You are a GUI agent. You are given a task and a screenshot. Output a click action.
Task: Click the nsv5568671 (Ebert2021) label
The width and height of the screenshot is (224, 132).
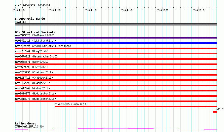[x=32, y=62]
